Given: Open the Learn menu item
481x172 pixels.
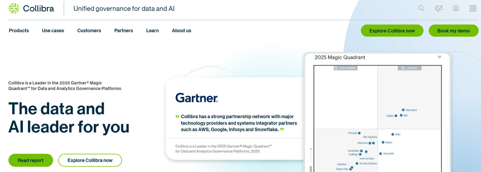Looking at the screenshot, I should click(152, 31).
